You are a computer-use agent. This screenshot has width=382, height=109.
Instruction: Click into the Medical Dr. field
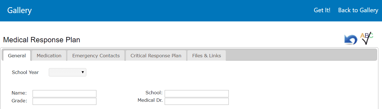(x=197, y=101)
